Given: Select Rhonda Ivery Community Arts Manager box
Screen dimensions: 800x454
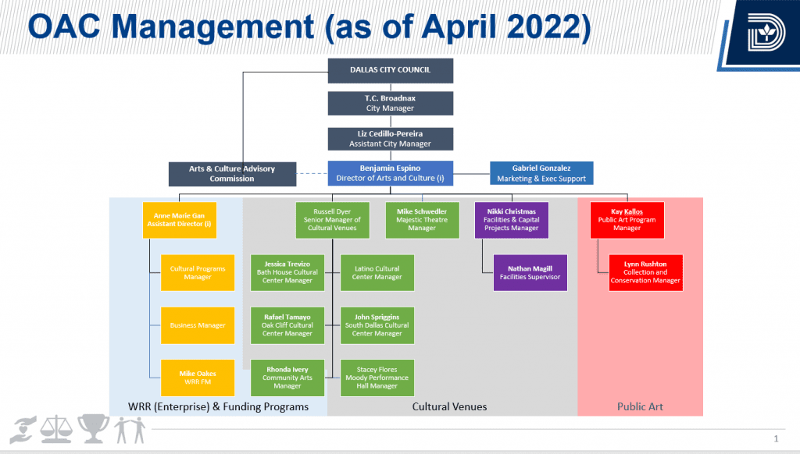Looking at the screenshot, I should coord(287,378).
